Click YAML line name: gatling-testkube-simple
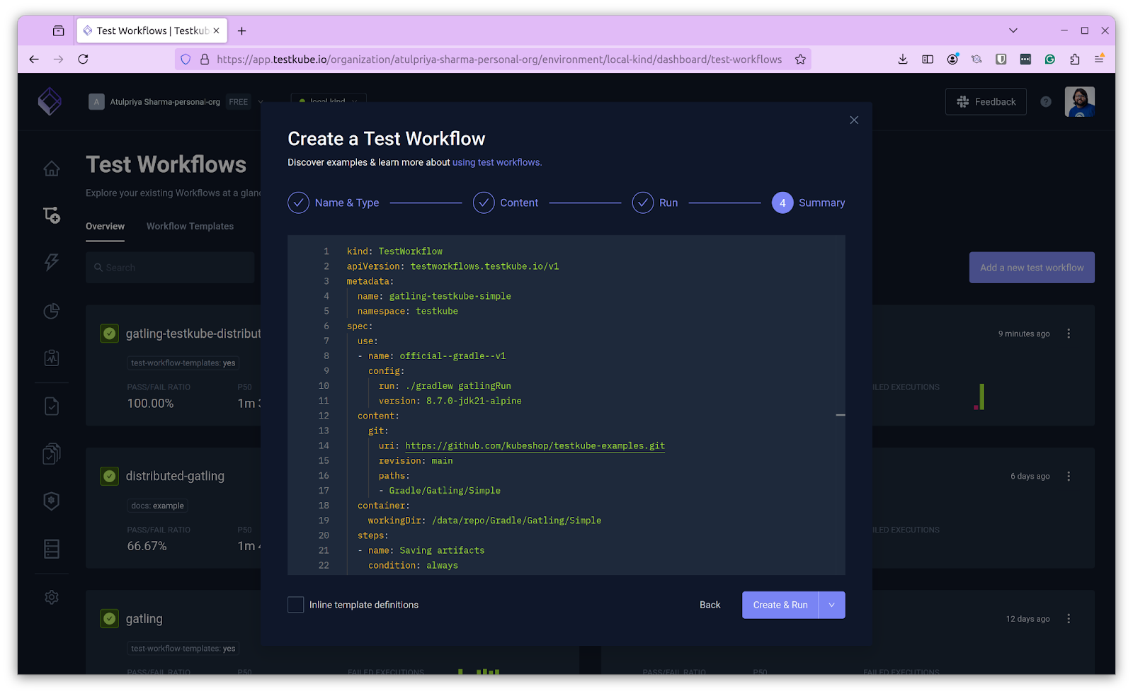 (434, 296)
